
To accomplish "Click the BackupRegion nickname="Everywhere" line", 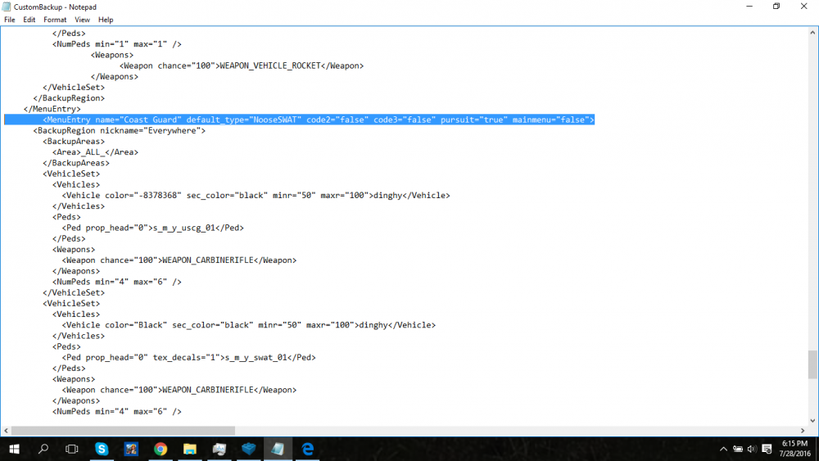I will tap(120, 130).
